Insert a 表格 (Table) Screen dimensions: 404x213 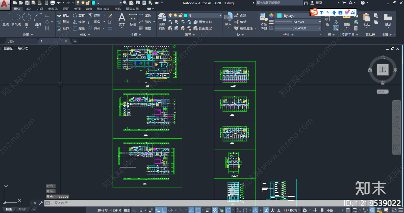[145, 28]
